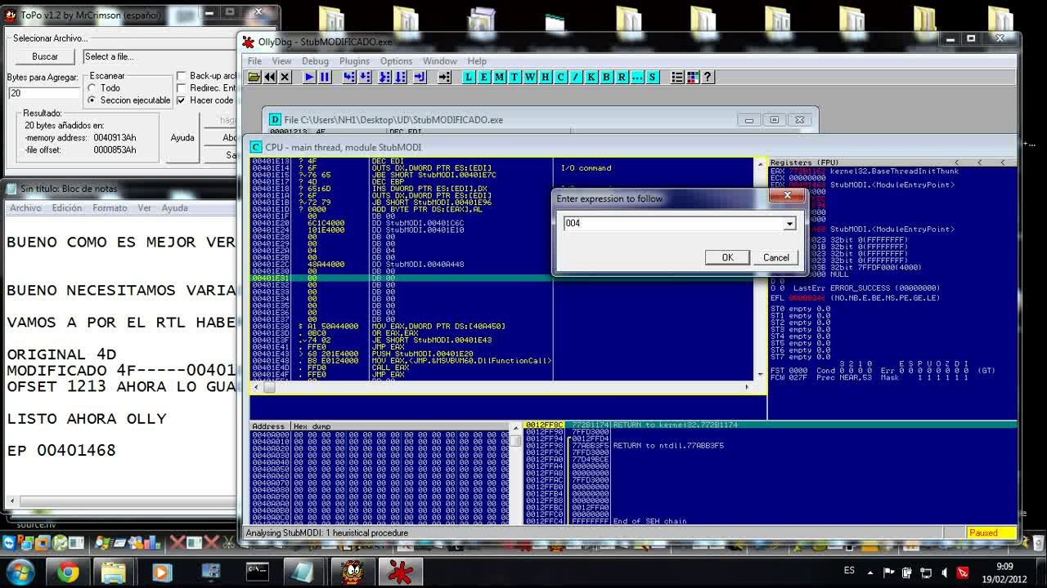Click the Go to address icon
Viewport: 1047px width, 588px height.
click(444, 77)
